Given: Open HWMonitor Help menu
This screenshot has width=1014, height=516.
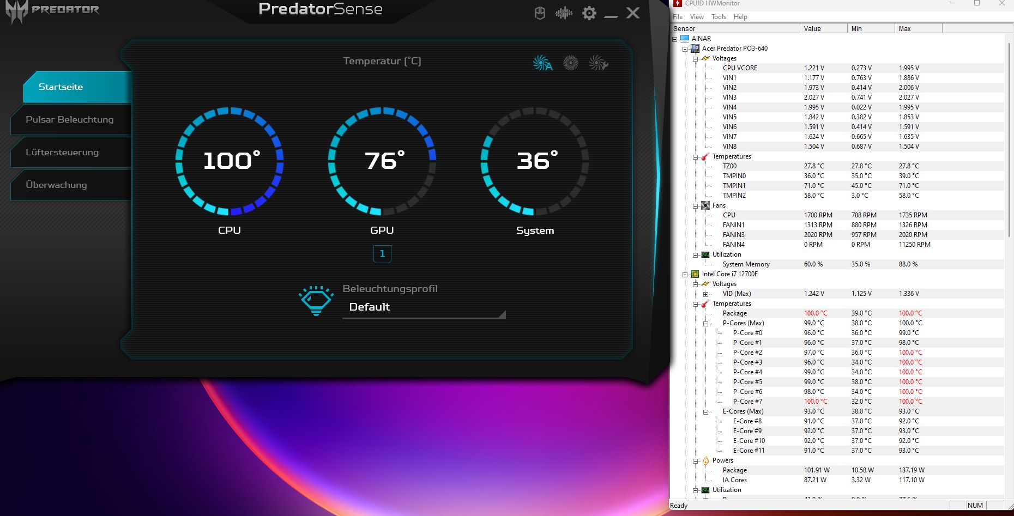Looking at the screenshot, I should [740, 17].
